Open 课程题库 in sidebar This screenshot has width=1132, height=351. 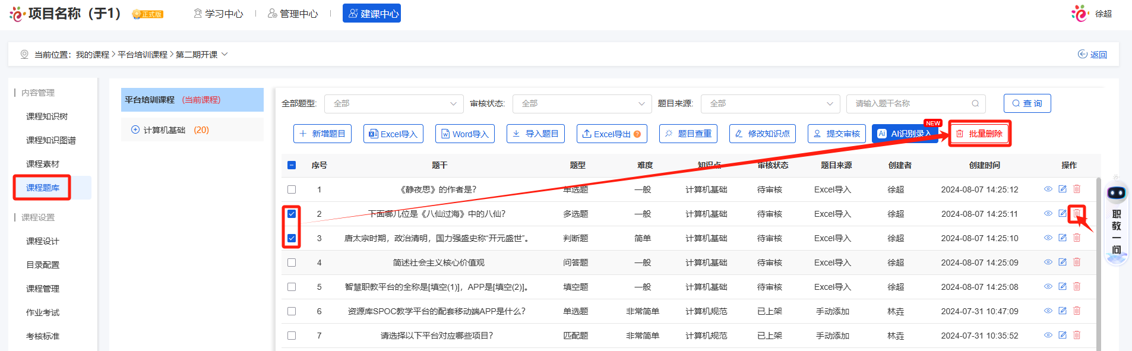click(x=43, y=188)
